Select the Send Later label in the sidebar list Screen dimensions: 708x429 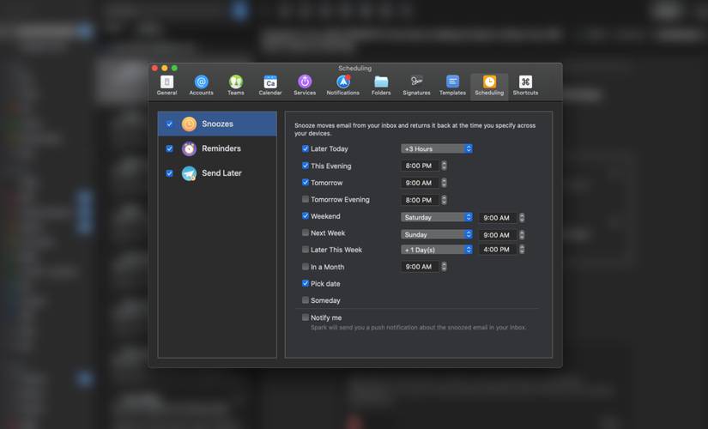point(221,173)
